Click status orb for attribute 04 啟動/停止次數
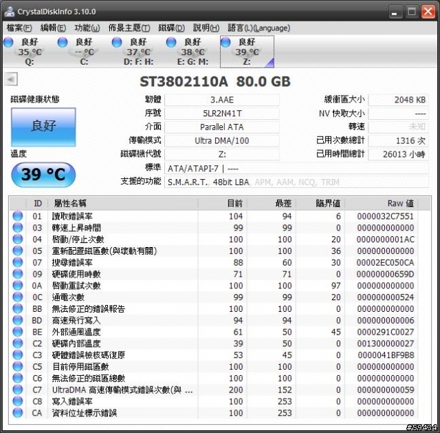Viewport: 440px width, 433px height. [x=18, y=239]
